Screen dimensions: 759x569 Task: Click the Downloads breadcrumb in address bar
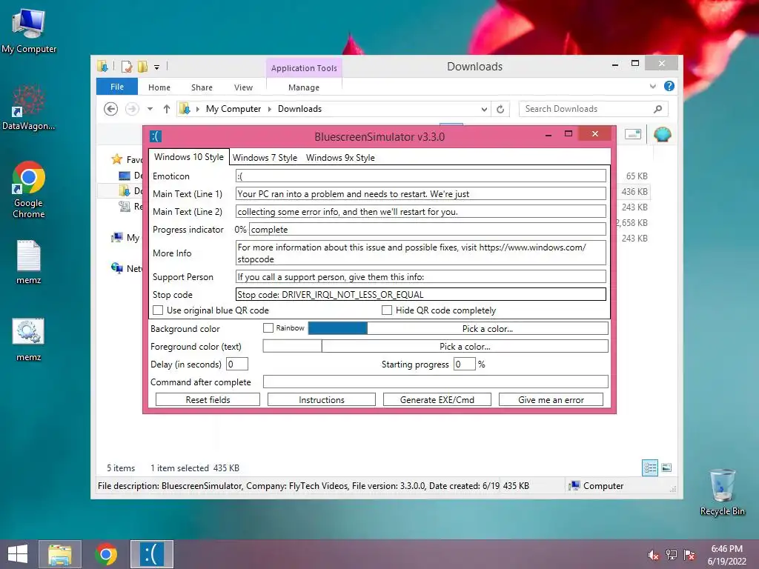click(x=299, y=109)
